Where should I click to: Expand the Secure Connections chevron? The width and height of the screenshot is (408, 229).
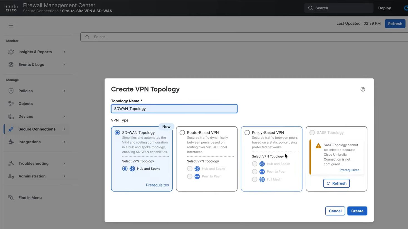[x=64, y=129]
